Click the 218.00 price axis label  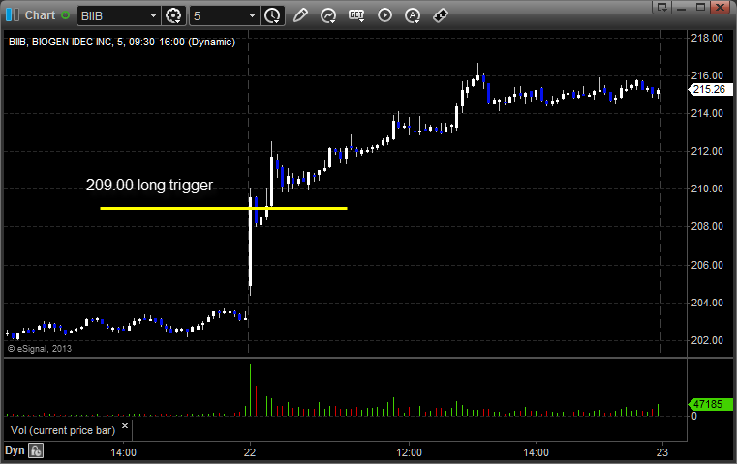pos(707,38)
